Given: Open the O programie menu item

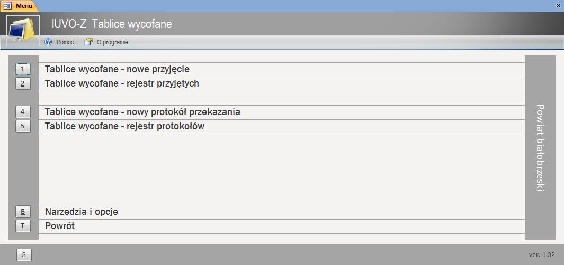Looking at the screenshot, I should coord(112,42).
